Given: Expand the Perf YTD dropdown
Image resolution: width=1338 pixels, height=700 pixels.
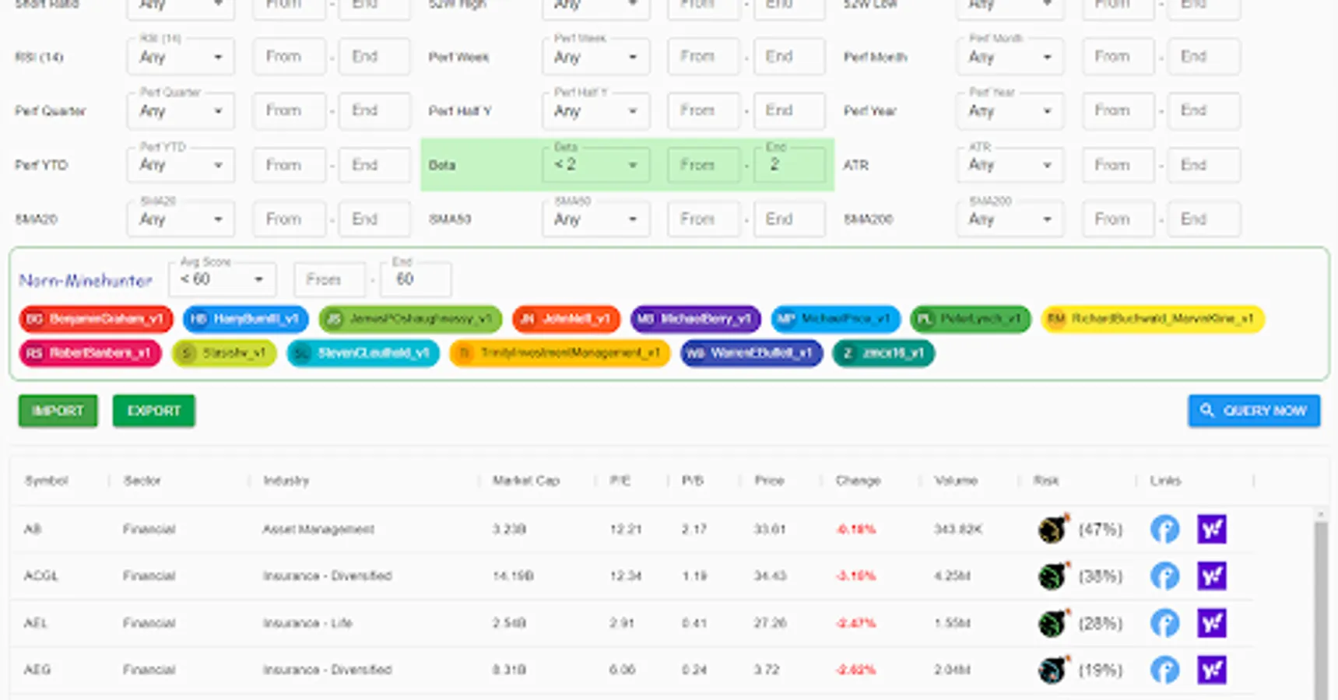Looking at the screenshot, I should 181,165.
